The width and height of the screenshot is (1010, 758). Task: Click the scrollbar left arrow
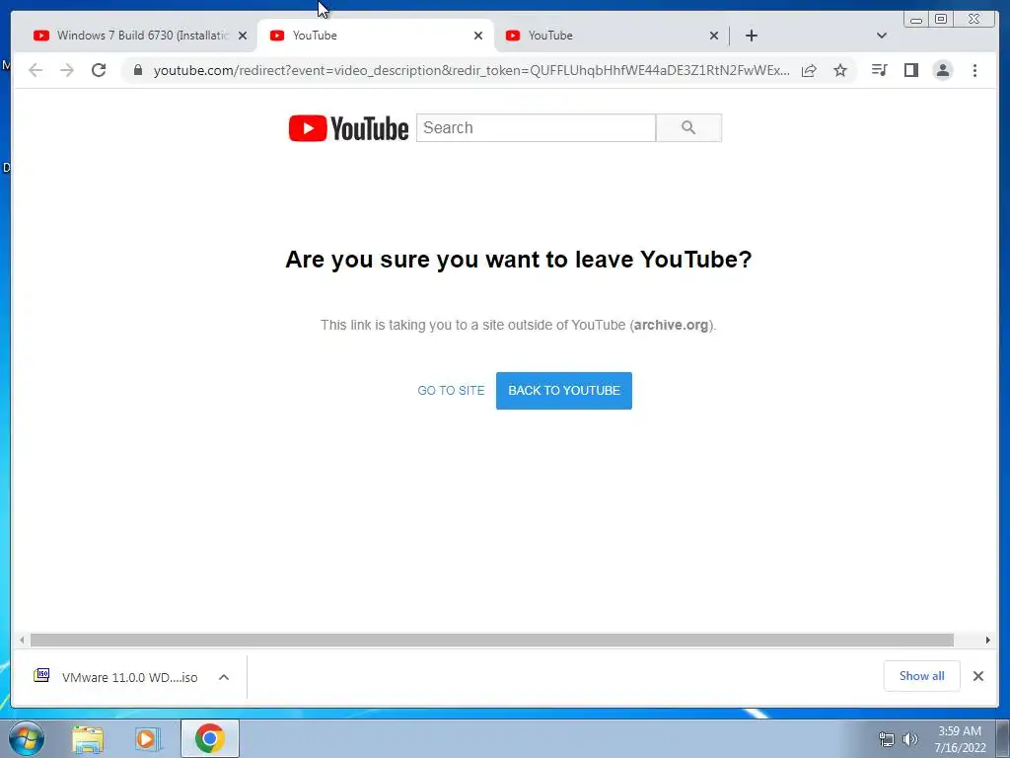tap(22, 640)
